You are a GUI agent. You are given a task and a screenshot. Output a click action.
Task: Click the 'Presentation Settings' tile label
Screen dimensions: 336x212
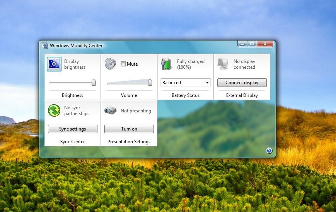129,142
